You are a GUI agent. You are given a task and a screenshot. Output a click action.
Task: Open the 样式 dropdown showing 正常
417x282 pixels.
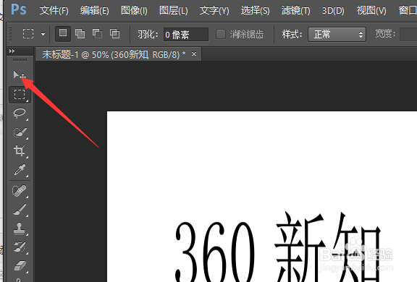click(337, 35)
